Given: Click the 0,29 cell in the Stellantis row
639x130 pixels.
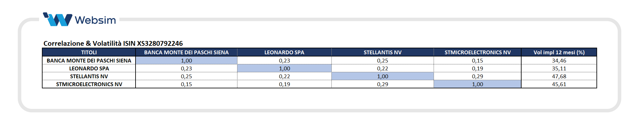Looking at the screenshot, I should [477, 76].
